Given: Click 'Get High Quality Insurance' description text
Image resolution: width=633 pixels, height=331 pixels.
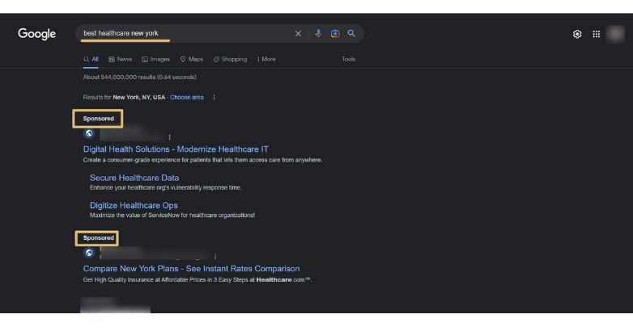Looking at the screenshot, I should coord(197,280).
